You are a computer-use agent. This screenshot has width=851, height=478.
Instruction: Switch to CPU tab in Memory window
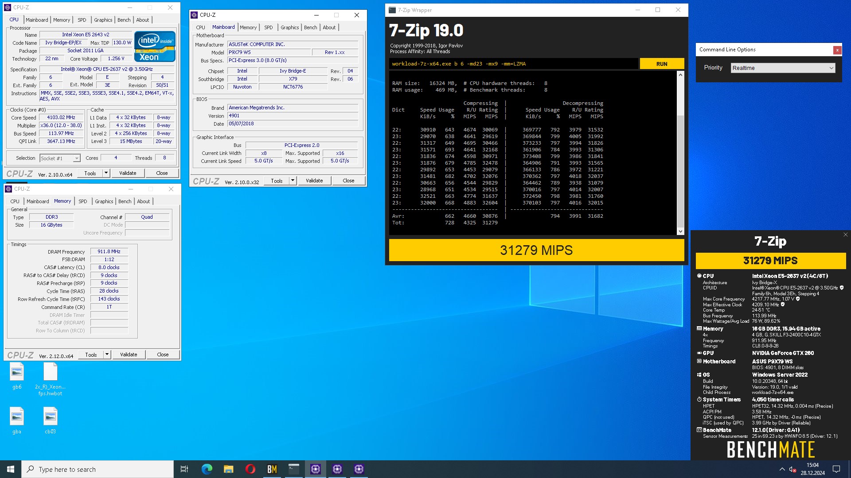(x=15, y=201)
